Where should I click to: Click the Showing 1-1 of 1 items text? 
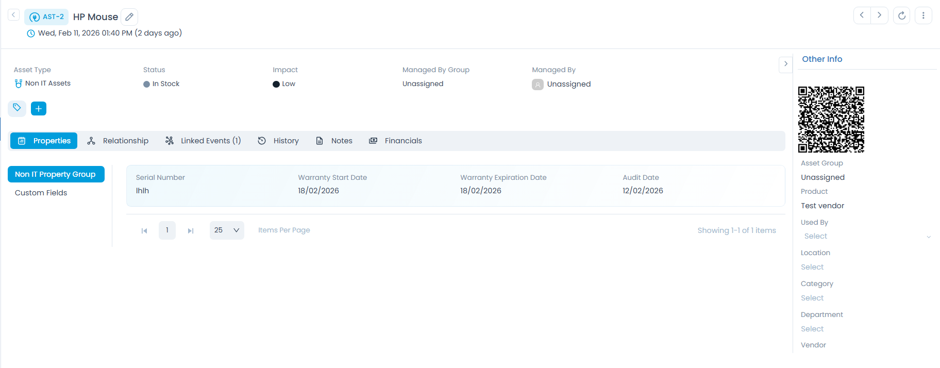736,230
